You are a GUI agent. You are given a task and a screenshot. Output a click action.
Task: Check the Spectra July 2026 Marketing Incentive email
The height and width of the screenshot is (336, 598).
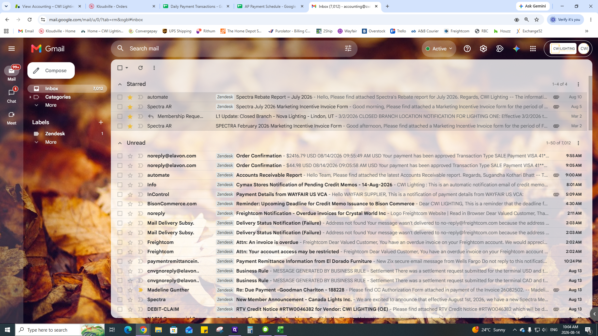click(120, 107)
